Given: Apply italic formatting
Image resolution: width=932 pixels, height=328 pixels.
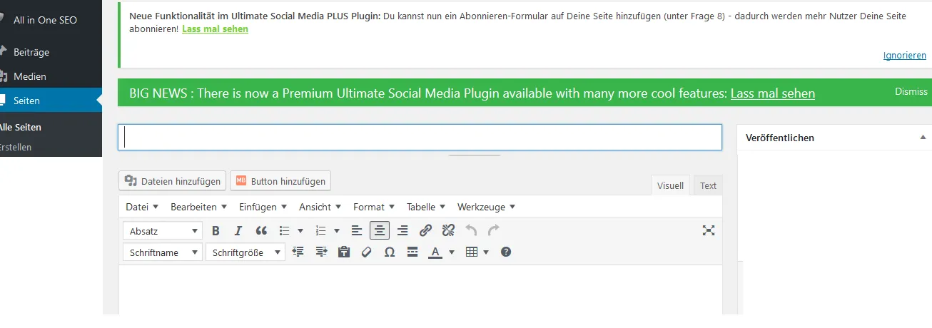Looking at the screenshot, I should click(238, 230).
